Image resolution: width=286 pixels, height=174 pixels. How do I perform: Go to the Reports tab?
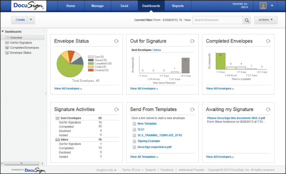click(178, 6)
